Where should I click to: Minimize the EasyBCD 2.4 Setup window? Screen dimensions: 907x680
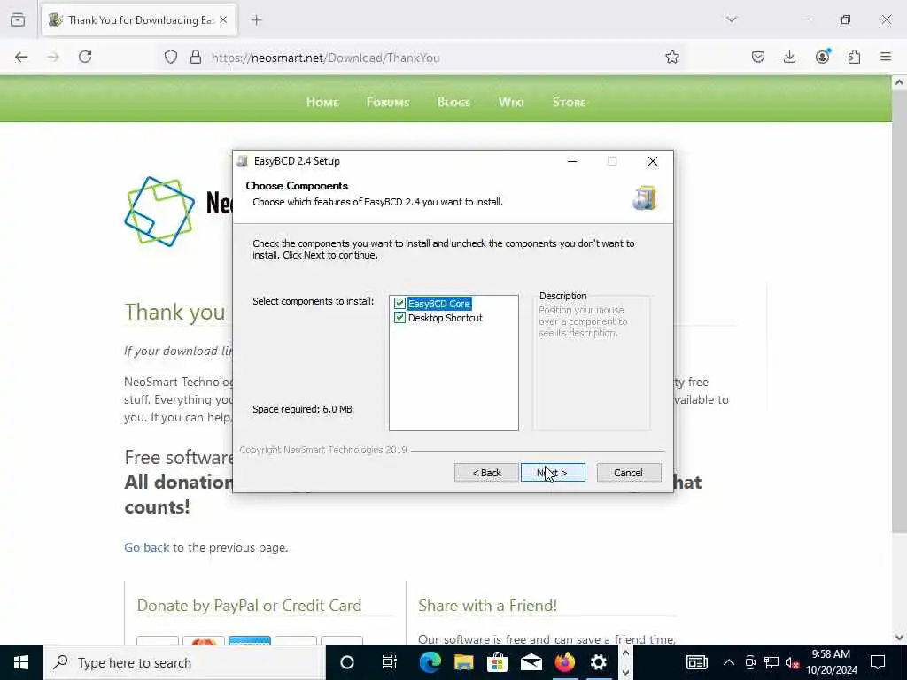tap(572, 161)
